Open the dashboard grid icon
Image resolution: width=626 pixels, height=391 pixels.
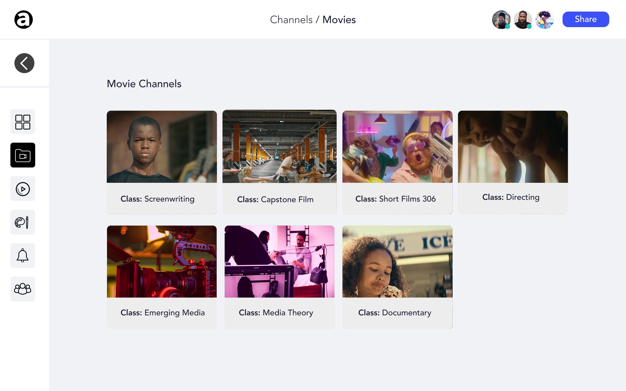(x=23, y=122)
